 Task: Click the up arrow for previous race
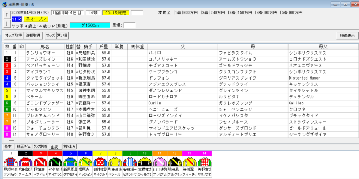coord(6,14)
